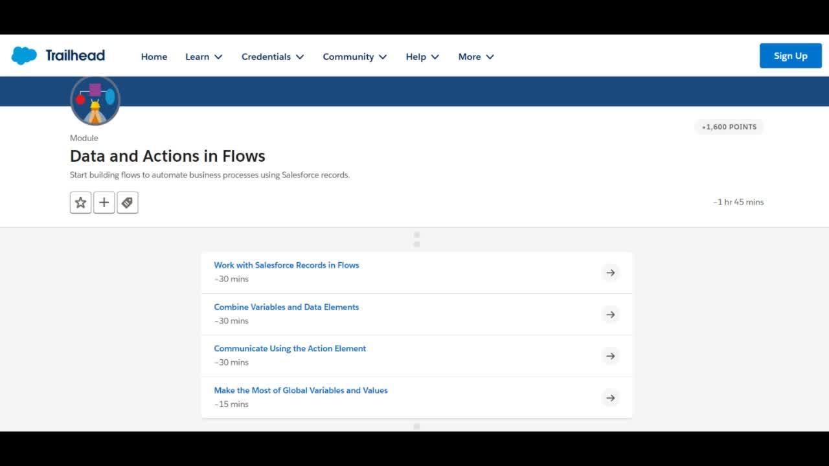Screen dimensions: 829x466
Task: Expand the Learn dropdown menu
Action: pos(204,57)
